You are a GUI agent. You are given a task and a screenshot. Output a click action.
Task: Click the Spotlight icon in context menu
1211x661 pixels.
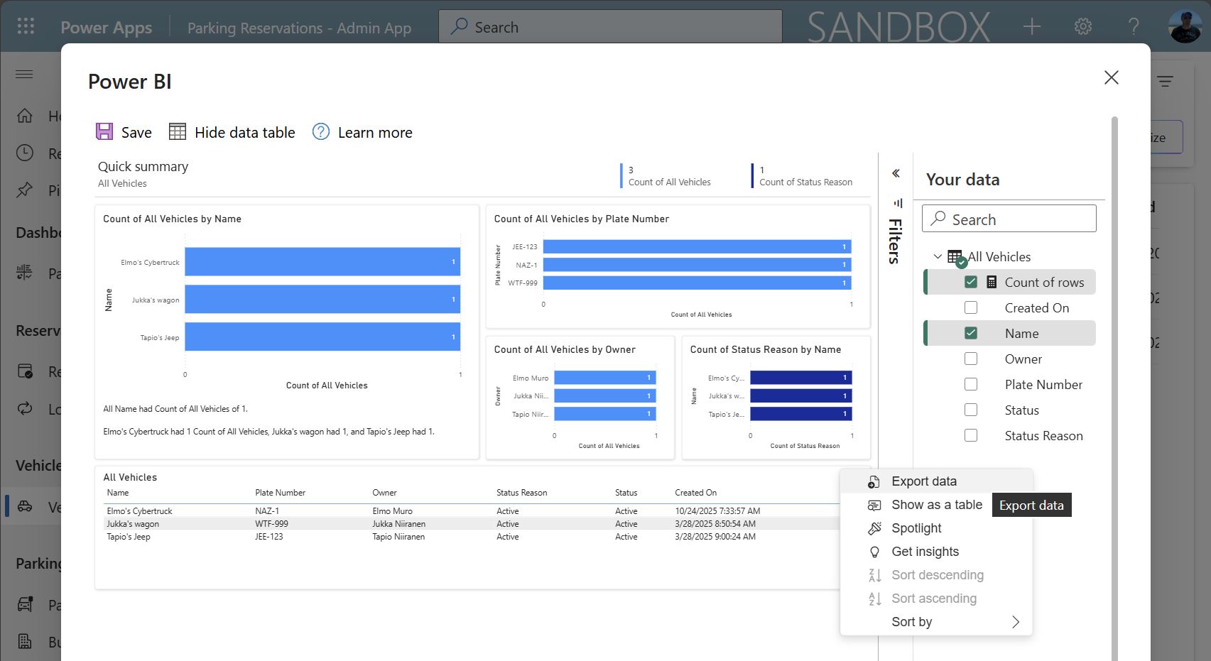click(x=874, y=528)
